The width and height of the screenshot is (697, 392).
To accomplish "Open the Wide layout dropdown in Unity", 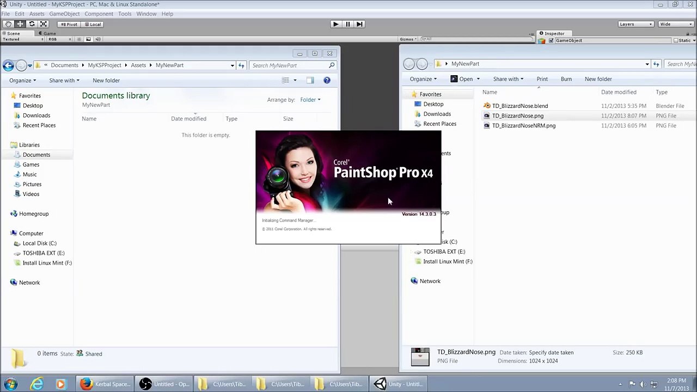I will point(676,24).
